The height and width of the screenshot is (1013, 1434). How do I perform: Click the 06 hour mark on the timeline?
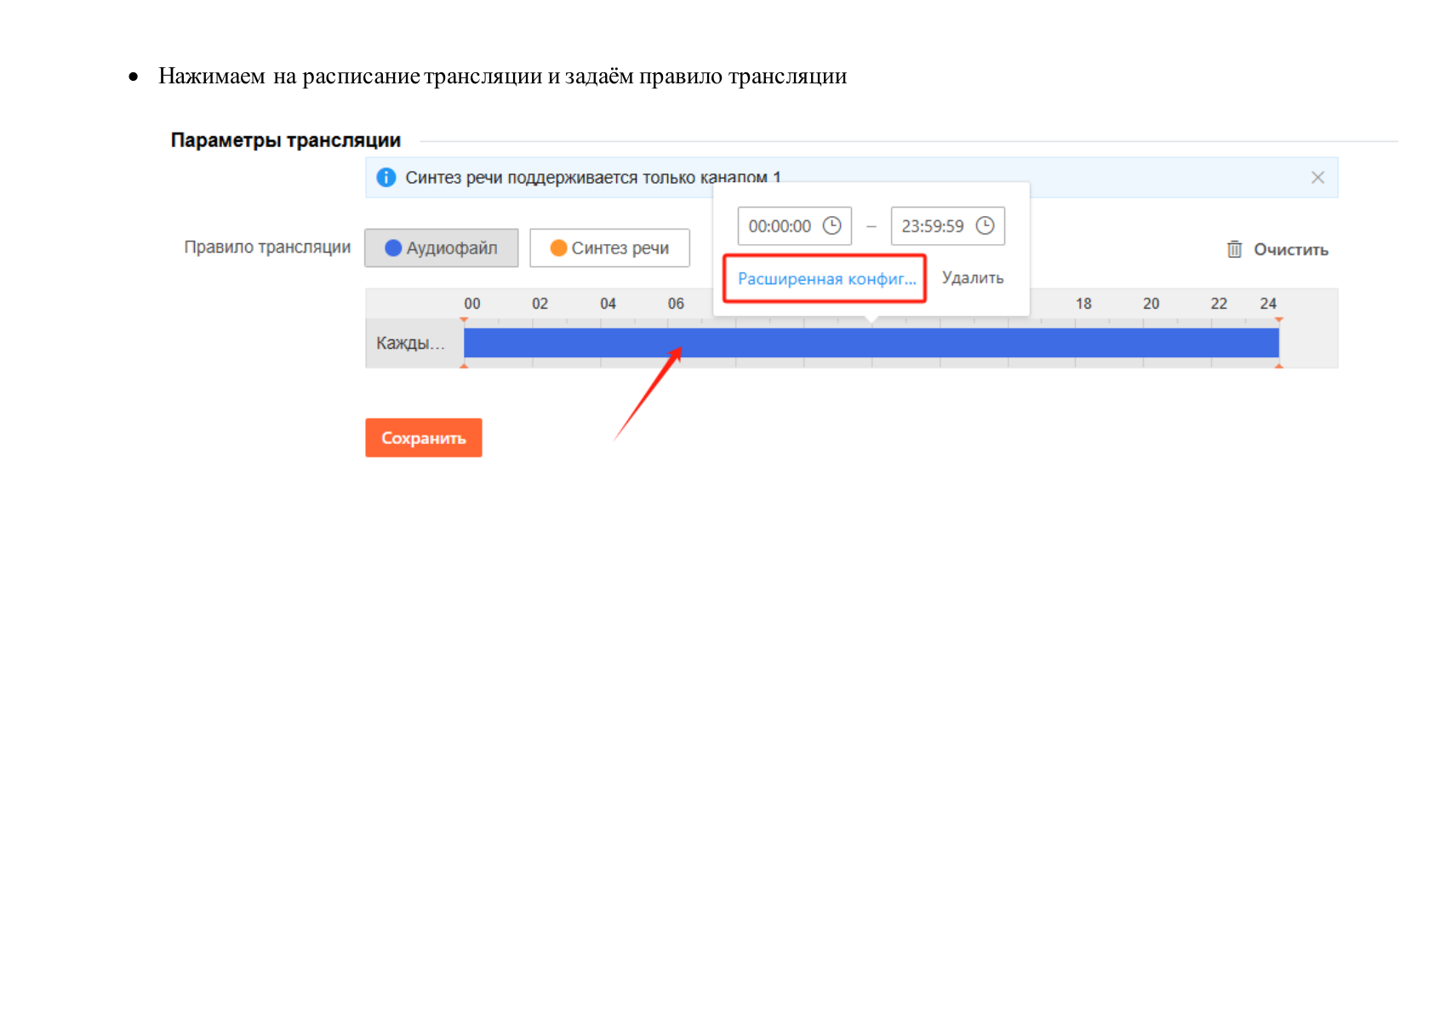[676, 304]
